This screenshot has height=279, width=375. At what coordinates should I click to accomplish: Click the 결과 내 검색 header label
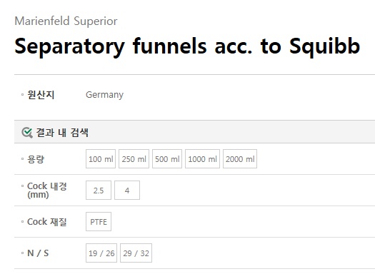[x=62, y=133]
